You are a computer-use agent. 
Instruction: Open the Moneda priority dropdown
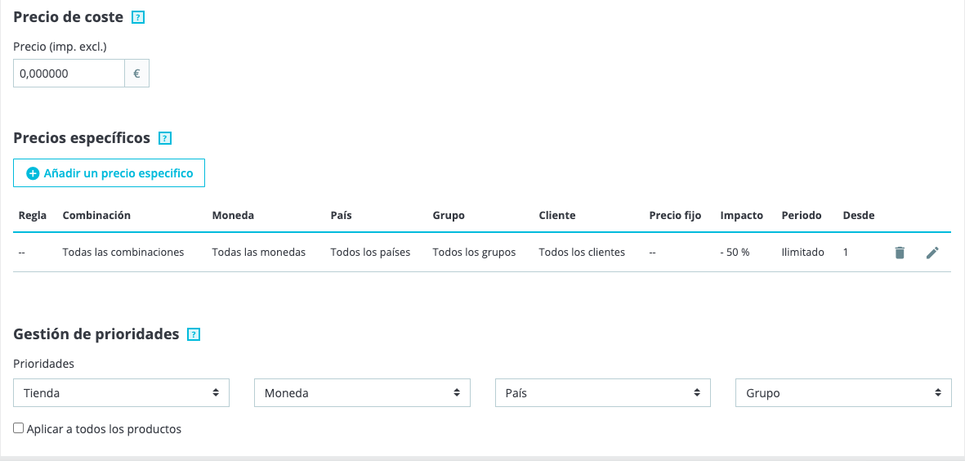363,392
